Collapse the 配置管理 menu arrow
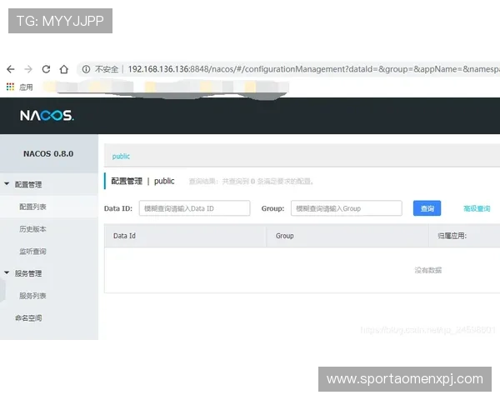500x400 pixels. pos(7,183)
